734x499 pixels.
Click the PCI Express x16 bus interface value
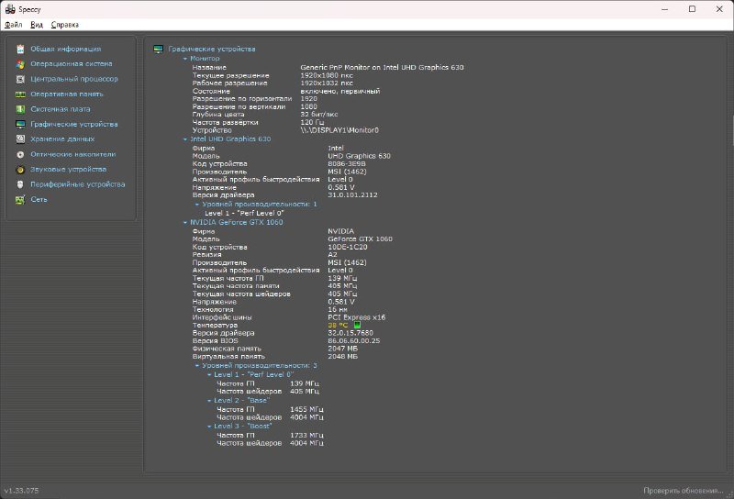pyautogui.click(x=357, y=316)
